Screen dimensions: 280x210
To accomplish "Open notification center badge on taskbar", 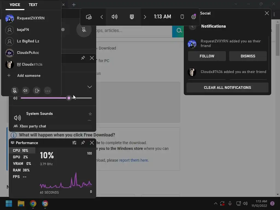I will (272, 203).
